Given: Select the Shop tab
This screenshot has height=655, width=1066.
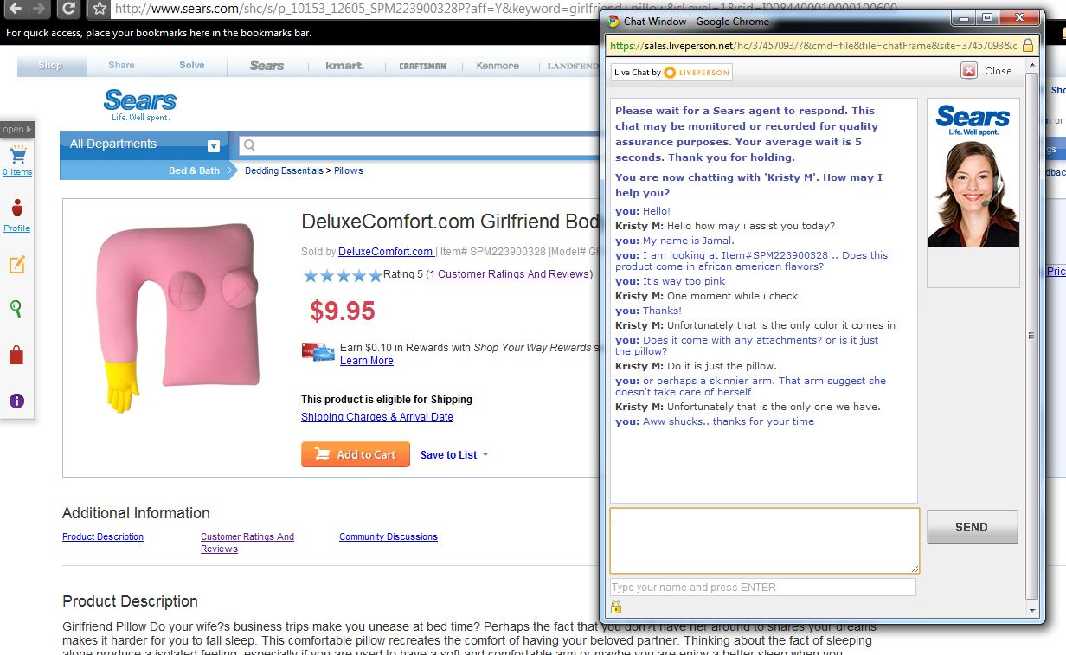Looking at the screenshot, I should click(x=51, y=66).
